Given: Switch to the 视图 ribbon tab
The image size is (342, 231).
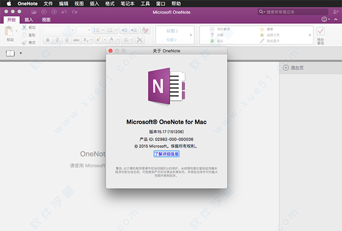Looking at the screenshot, I should (46, 20).
